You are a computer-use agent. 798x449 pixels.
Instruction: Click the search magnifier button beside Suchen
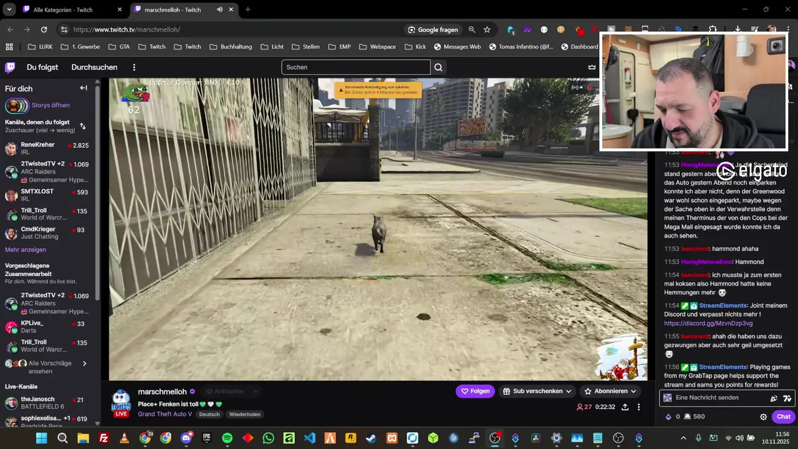coord(438,67)
